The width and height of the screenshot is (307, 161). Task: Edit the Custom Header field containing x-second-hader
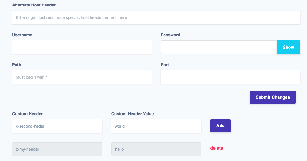pyautogui.click(x=57, y=126)
